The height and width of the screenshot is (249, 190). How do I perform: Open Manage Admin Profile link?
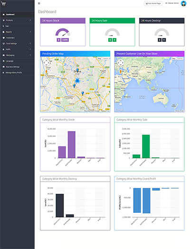tap(14, 73)
